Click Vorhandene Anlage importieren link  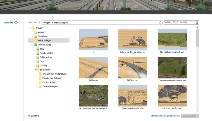165,116
